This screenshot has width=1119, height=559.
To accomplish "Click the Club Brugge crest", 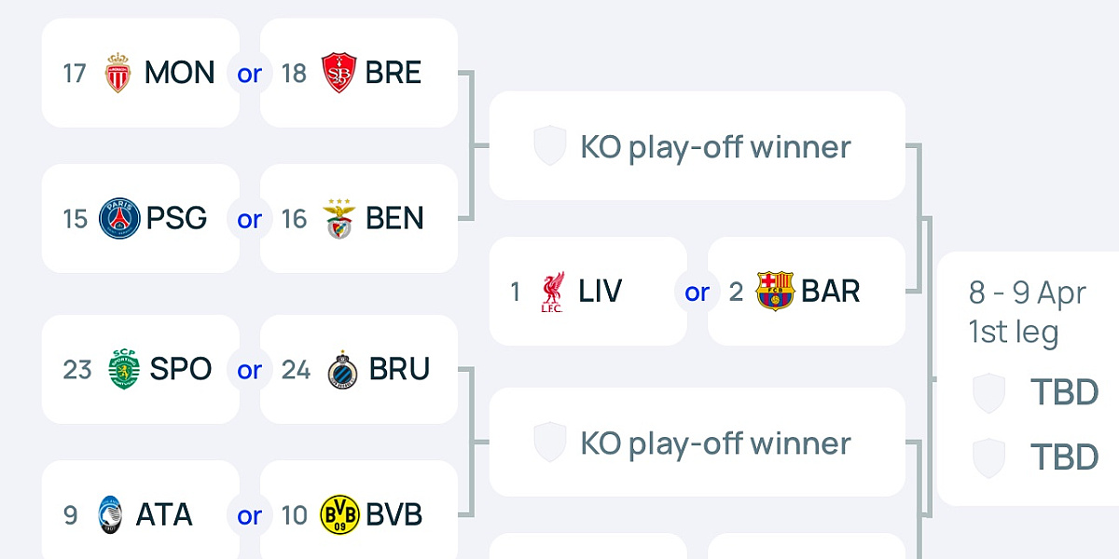I will click(x=342, y=370).
